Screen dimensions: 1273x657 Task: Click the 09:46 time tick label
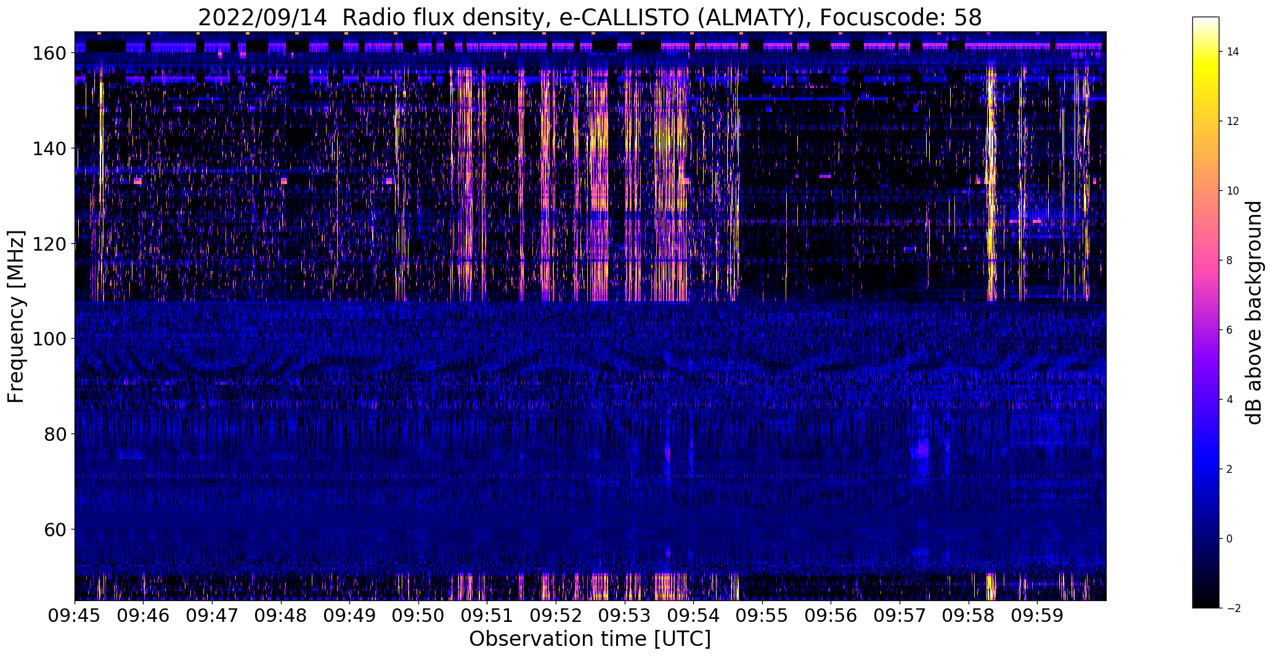point(144,615)
